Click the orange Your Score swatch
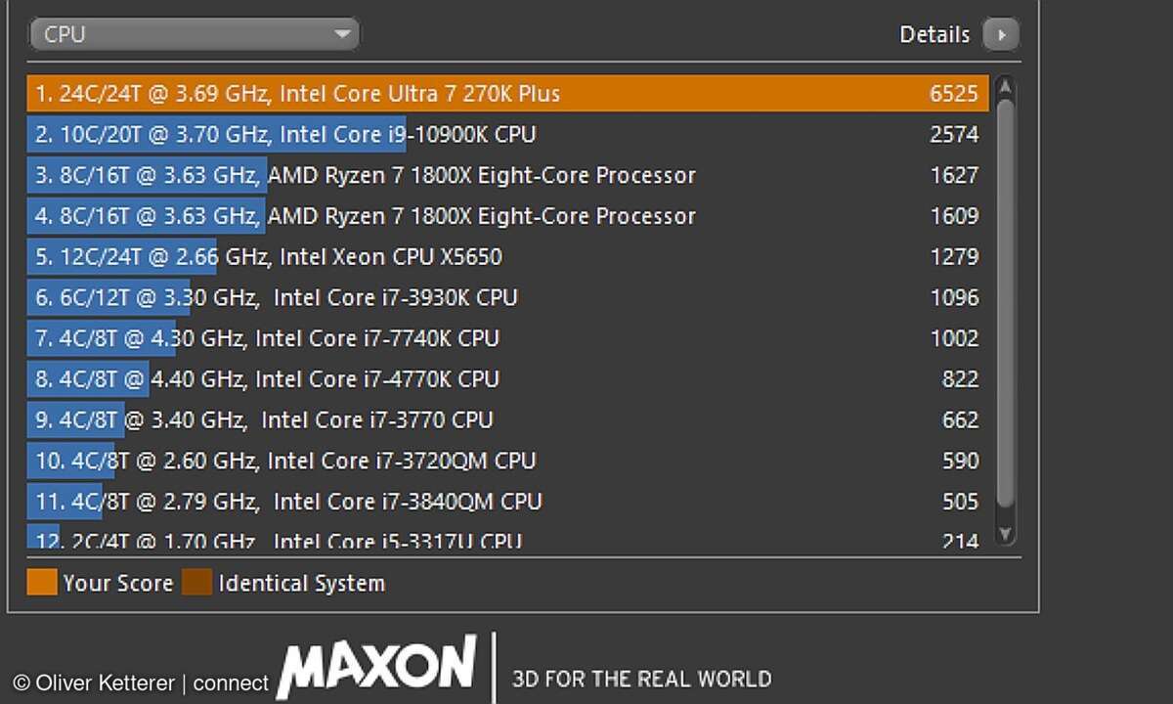The height and width of the screenshot is (704, 1173). tap(41, 583)
